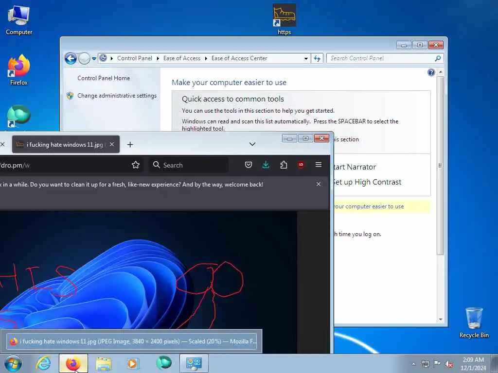Open the green globe desktop shortcut
The height and width of the screenshot is (373, 498).
tap(19, 117)
